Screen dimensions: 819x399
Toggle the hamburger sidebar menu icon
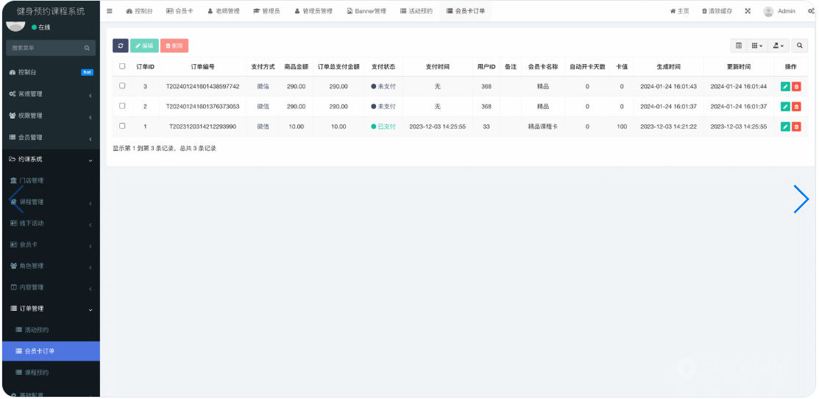[110, 11]
